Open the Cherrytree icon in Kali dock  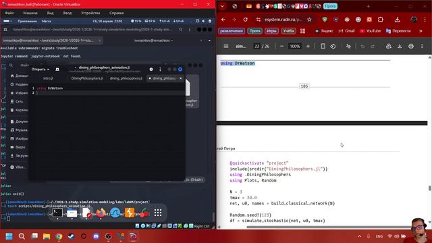[x=144, y=213]
